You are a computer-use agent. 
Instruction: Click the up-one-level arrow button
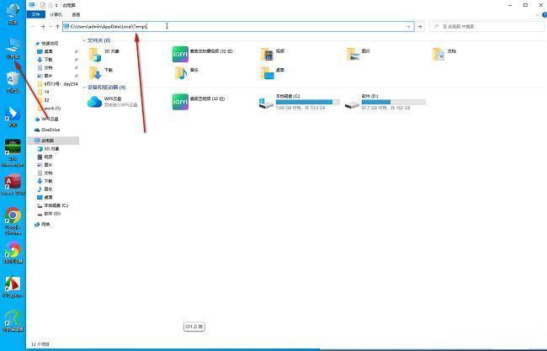[x=57, y=26]
